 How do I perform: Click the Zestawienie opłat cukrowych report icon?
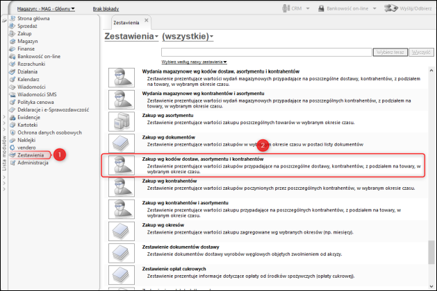(x=122, y=275)
